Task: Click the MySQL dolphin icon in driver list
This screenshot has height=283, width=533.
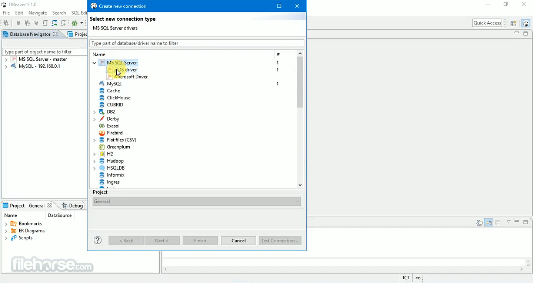Action: pos(102,84)
